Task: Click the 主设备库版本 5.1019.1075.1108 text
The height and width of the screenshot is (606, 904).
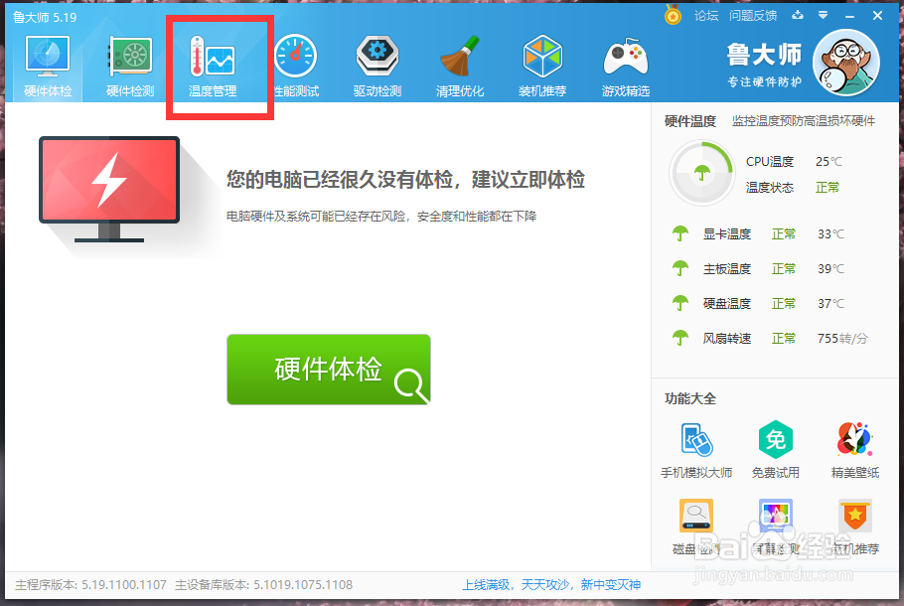Action: point(263,585)
